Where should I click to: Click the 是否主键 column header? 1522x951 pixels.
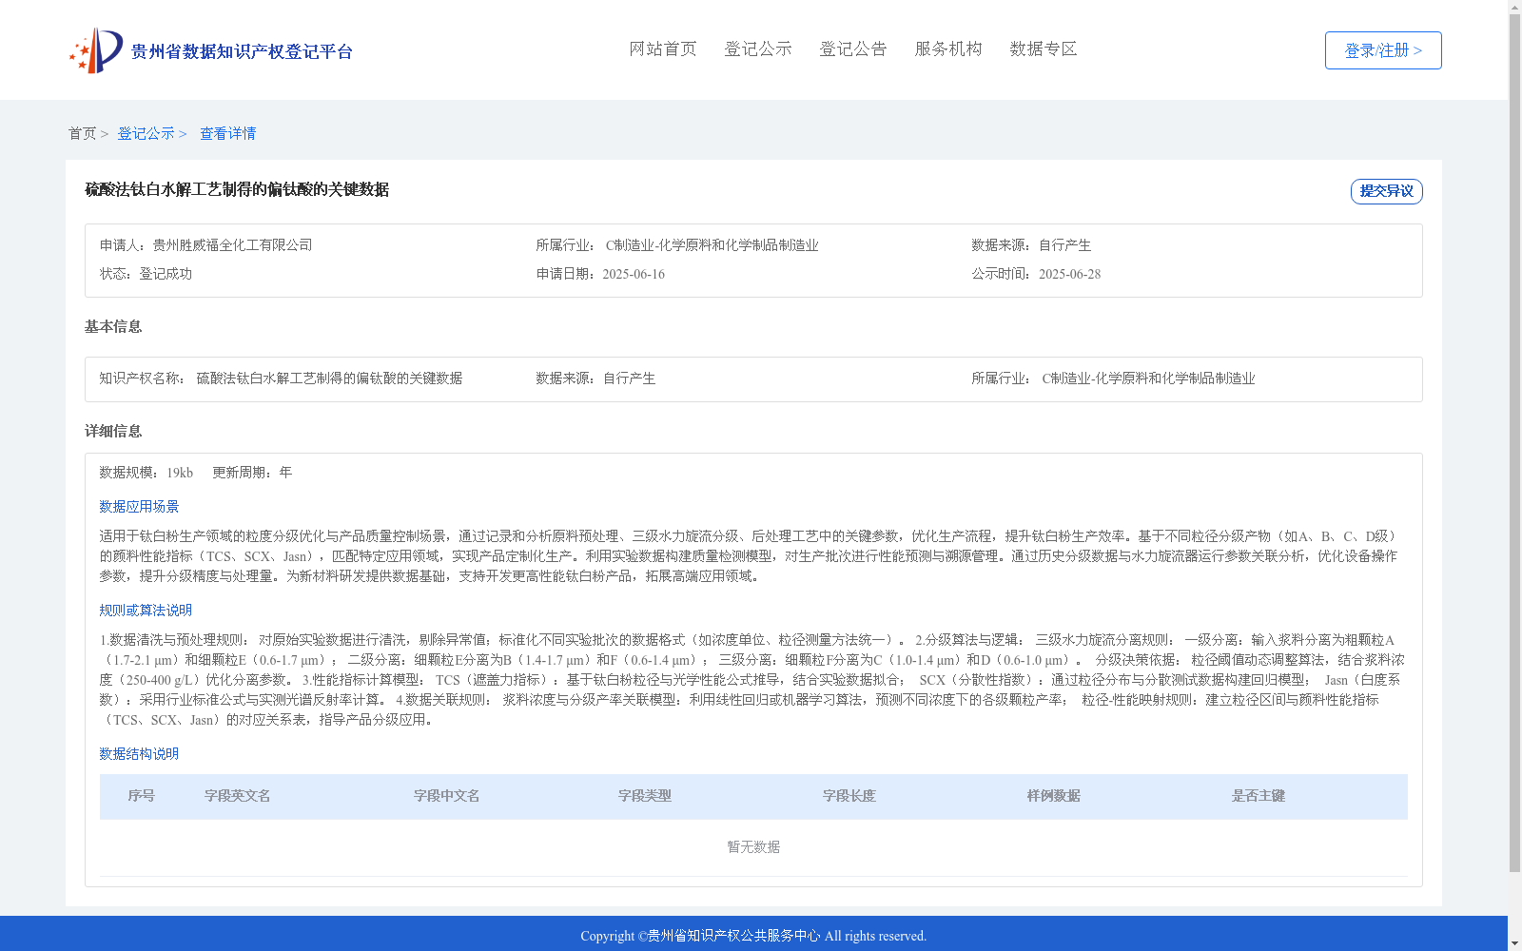(1259, 796)
